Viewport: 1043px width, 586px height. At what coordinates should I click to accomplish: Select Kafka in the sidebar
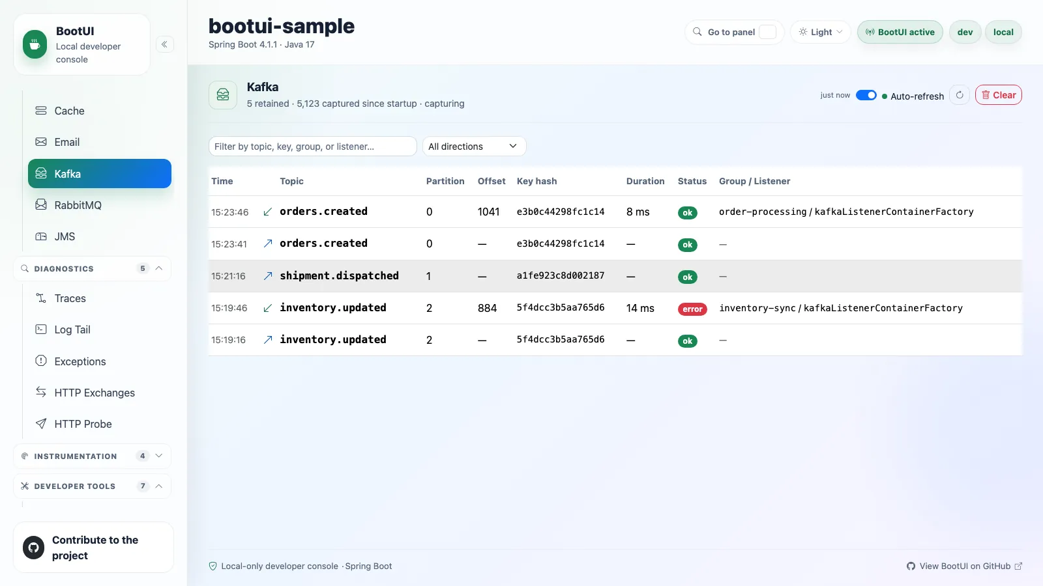pos(100,174)
